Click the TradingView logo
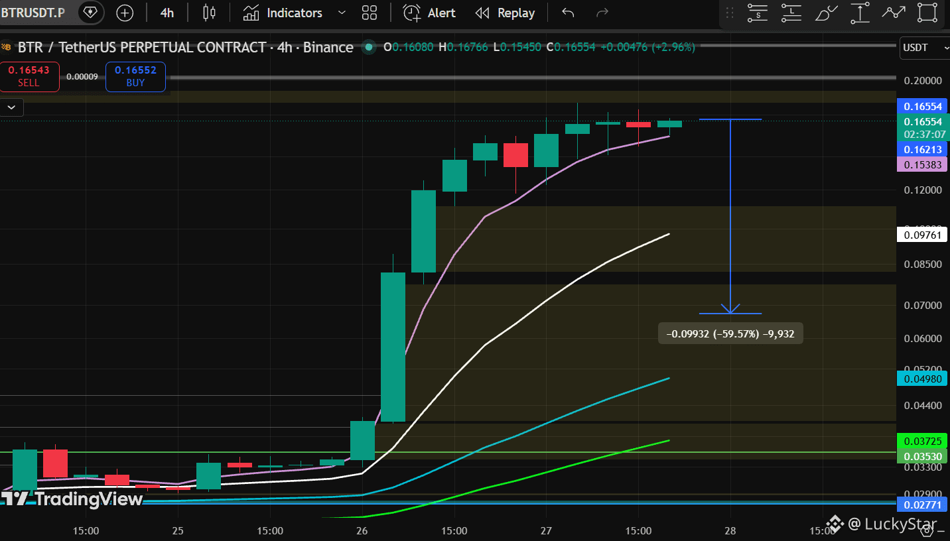950x541 pixels. pyautogui.click(x=72, y=499)
